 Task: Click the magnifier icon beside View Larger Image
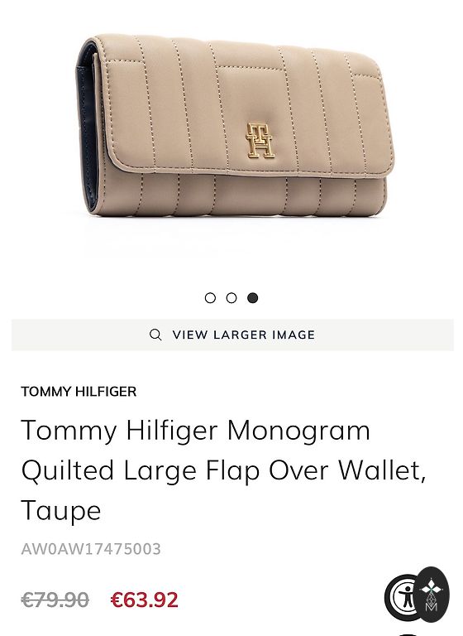(x=155, y=335)
